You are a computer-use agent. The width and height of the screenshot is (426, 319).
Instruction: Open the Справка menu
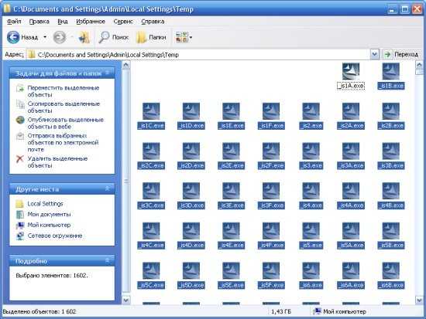(153, 22)
